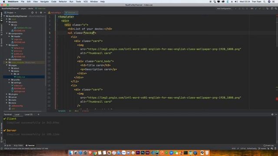Image resolution: width=278 pixels, height=156 pixels.
Task: Click the 'pages' breadcrumb in navigation bar
Action: (x=23, y=9)
